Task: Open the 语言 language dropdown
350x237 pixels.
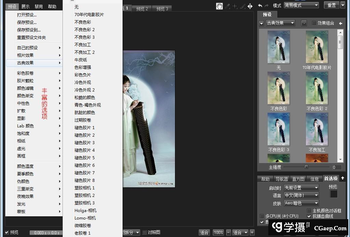Action: point(301,195)
